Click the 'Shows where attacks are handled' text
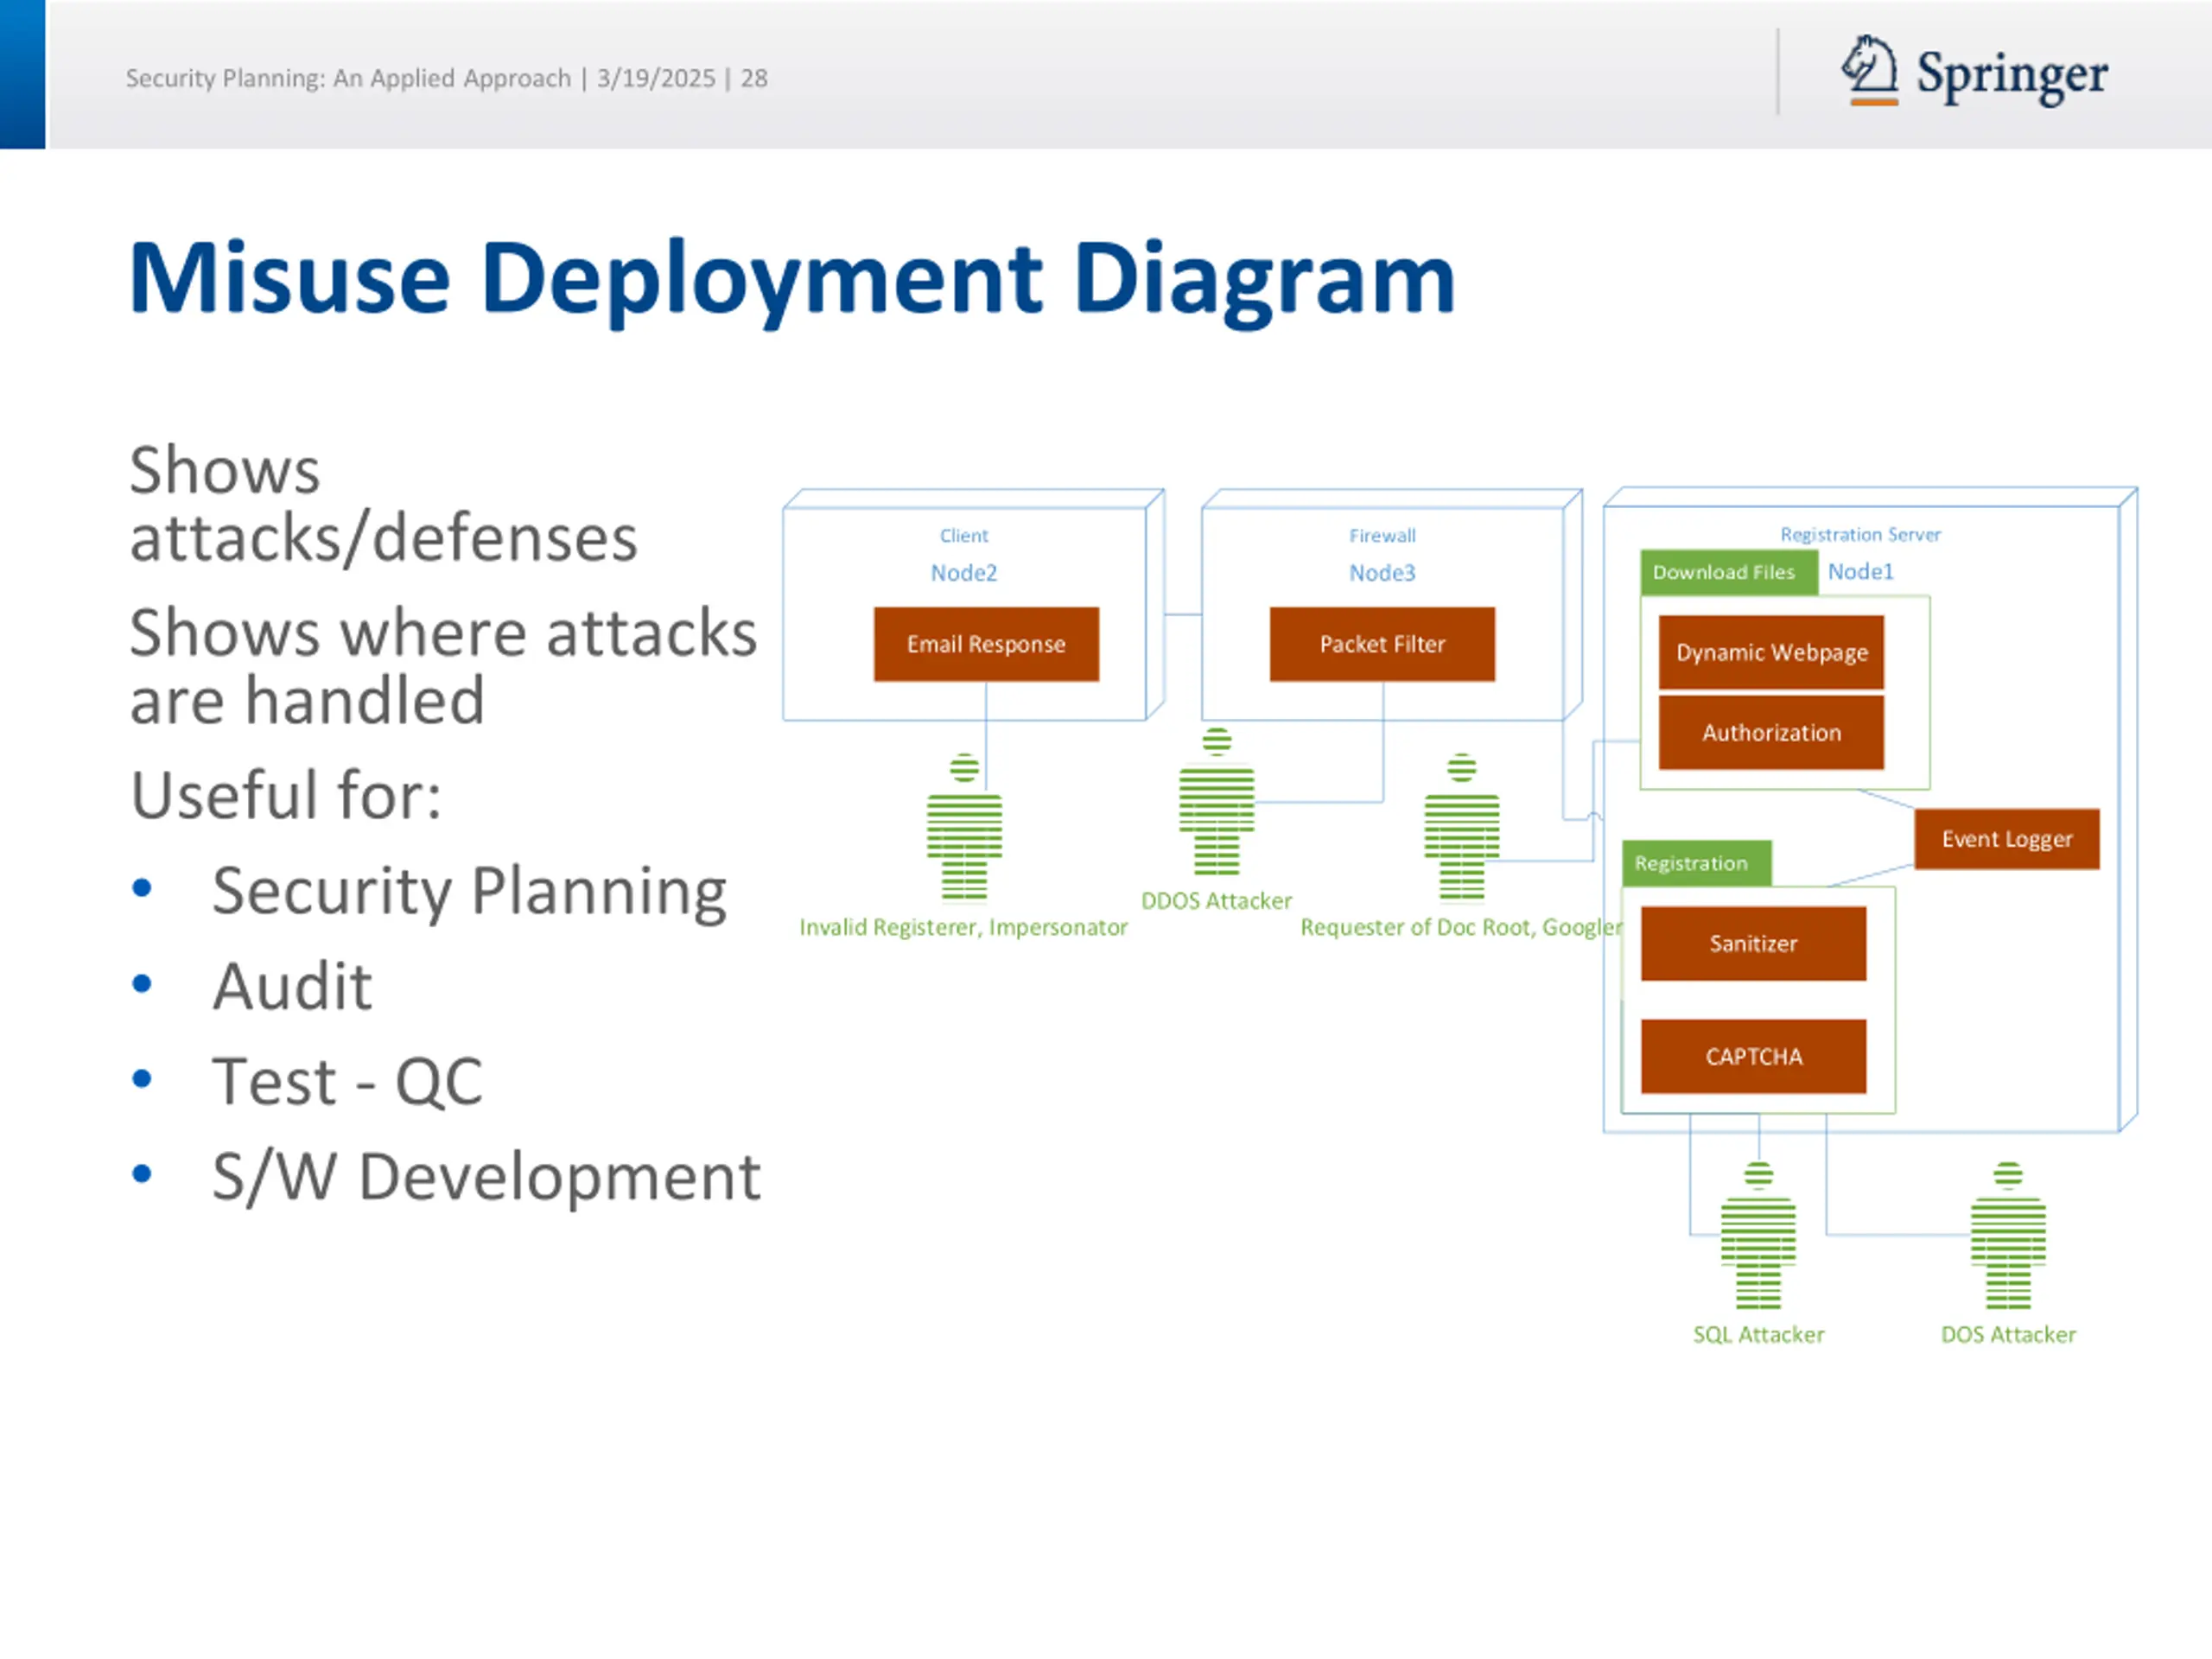This screenshot has width=2212, height=1659. pyautogui.click(x=443, y=666)
